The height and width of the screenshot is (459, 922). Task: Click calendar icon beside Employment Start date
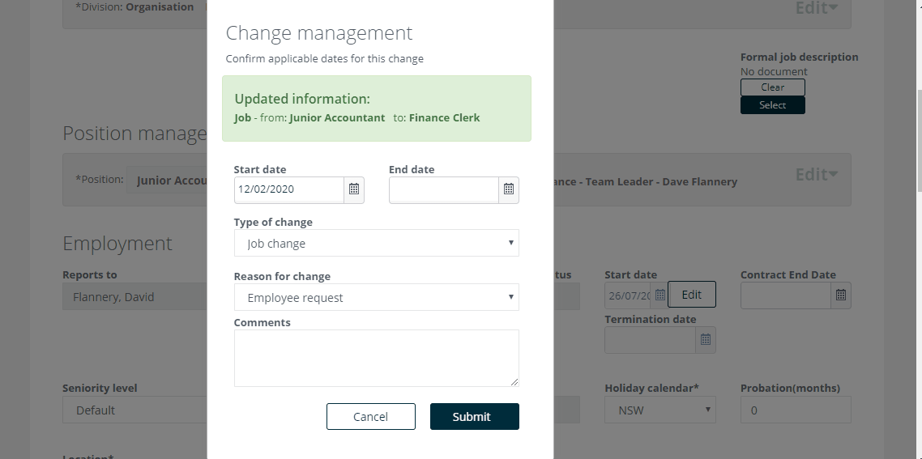pyautogui.click(x=659, y=295)
